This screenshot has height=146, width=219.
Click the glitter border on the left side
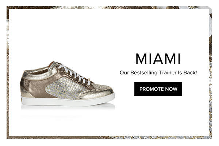point(8,72)
